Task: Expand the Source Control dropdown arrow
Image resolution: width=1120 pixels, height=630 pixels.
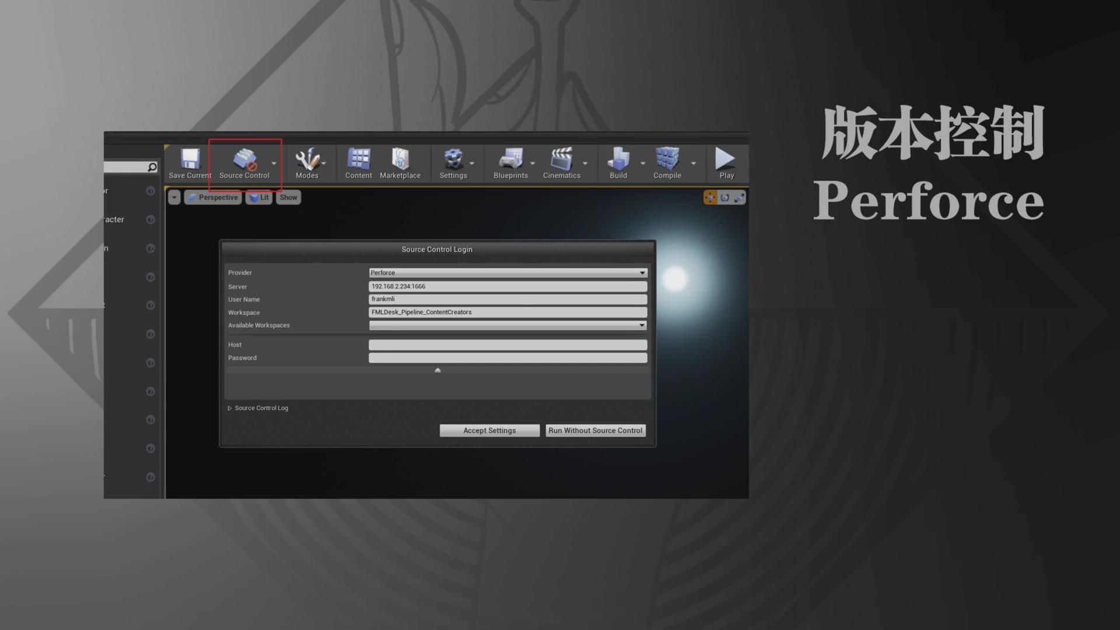Action: tap(274, 163)
